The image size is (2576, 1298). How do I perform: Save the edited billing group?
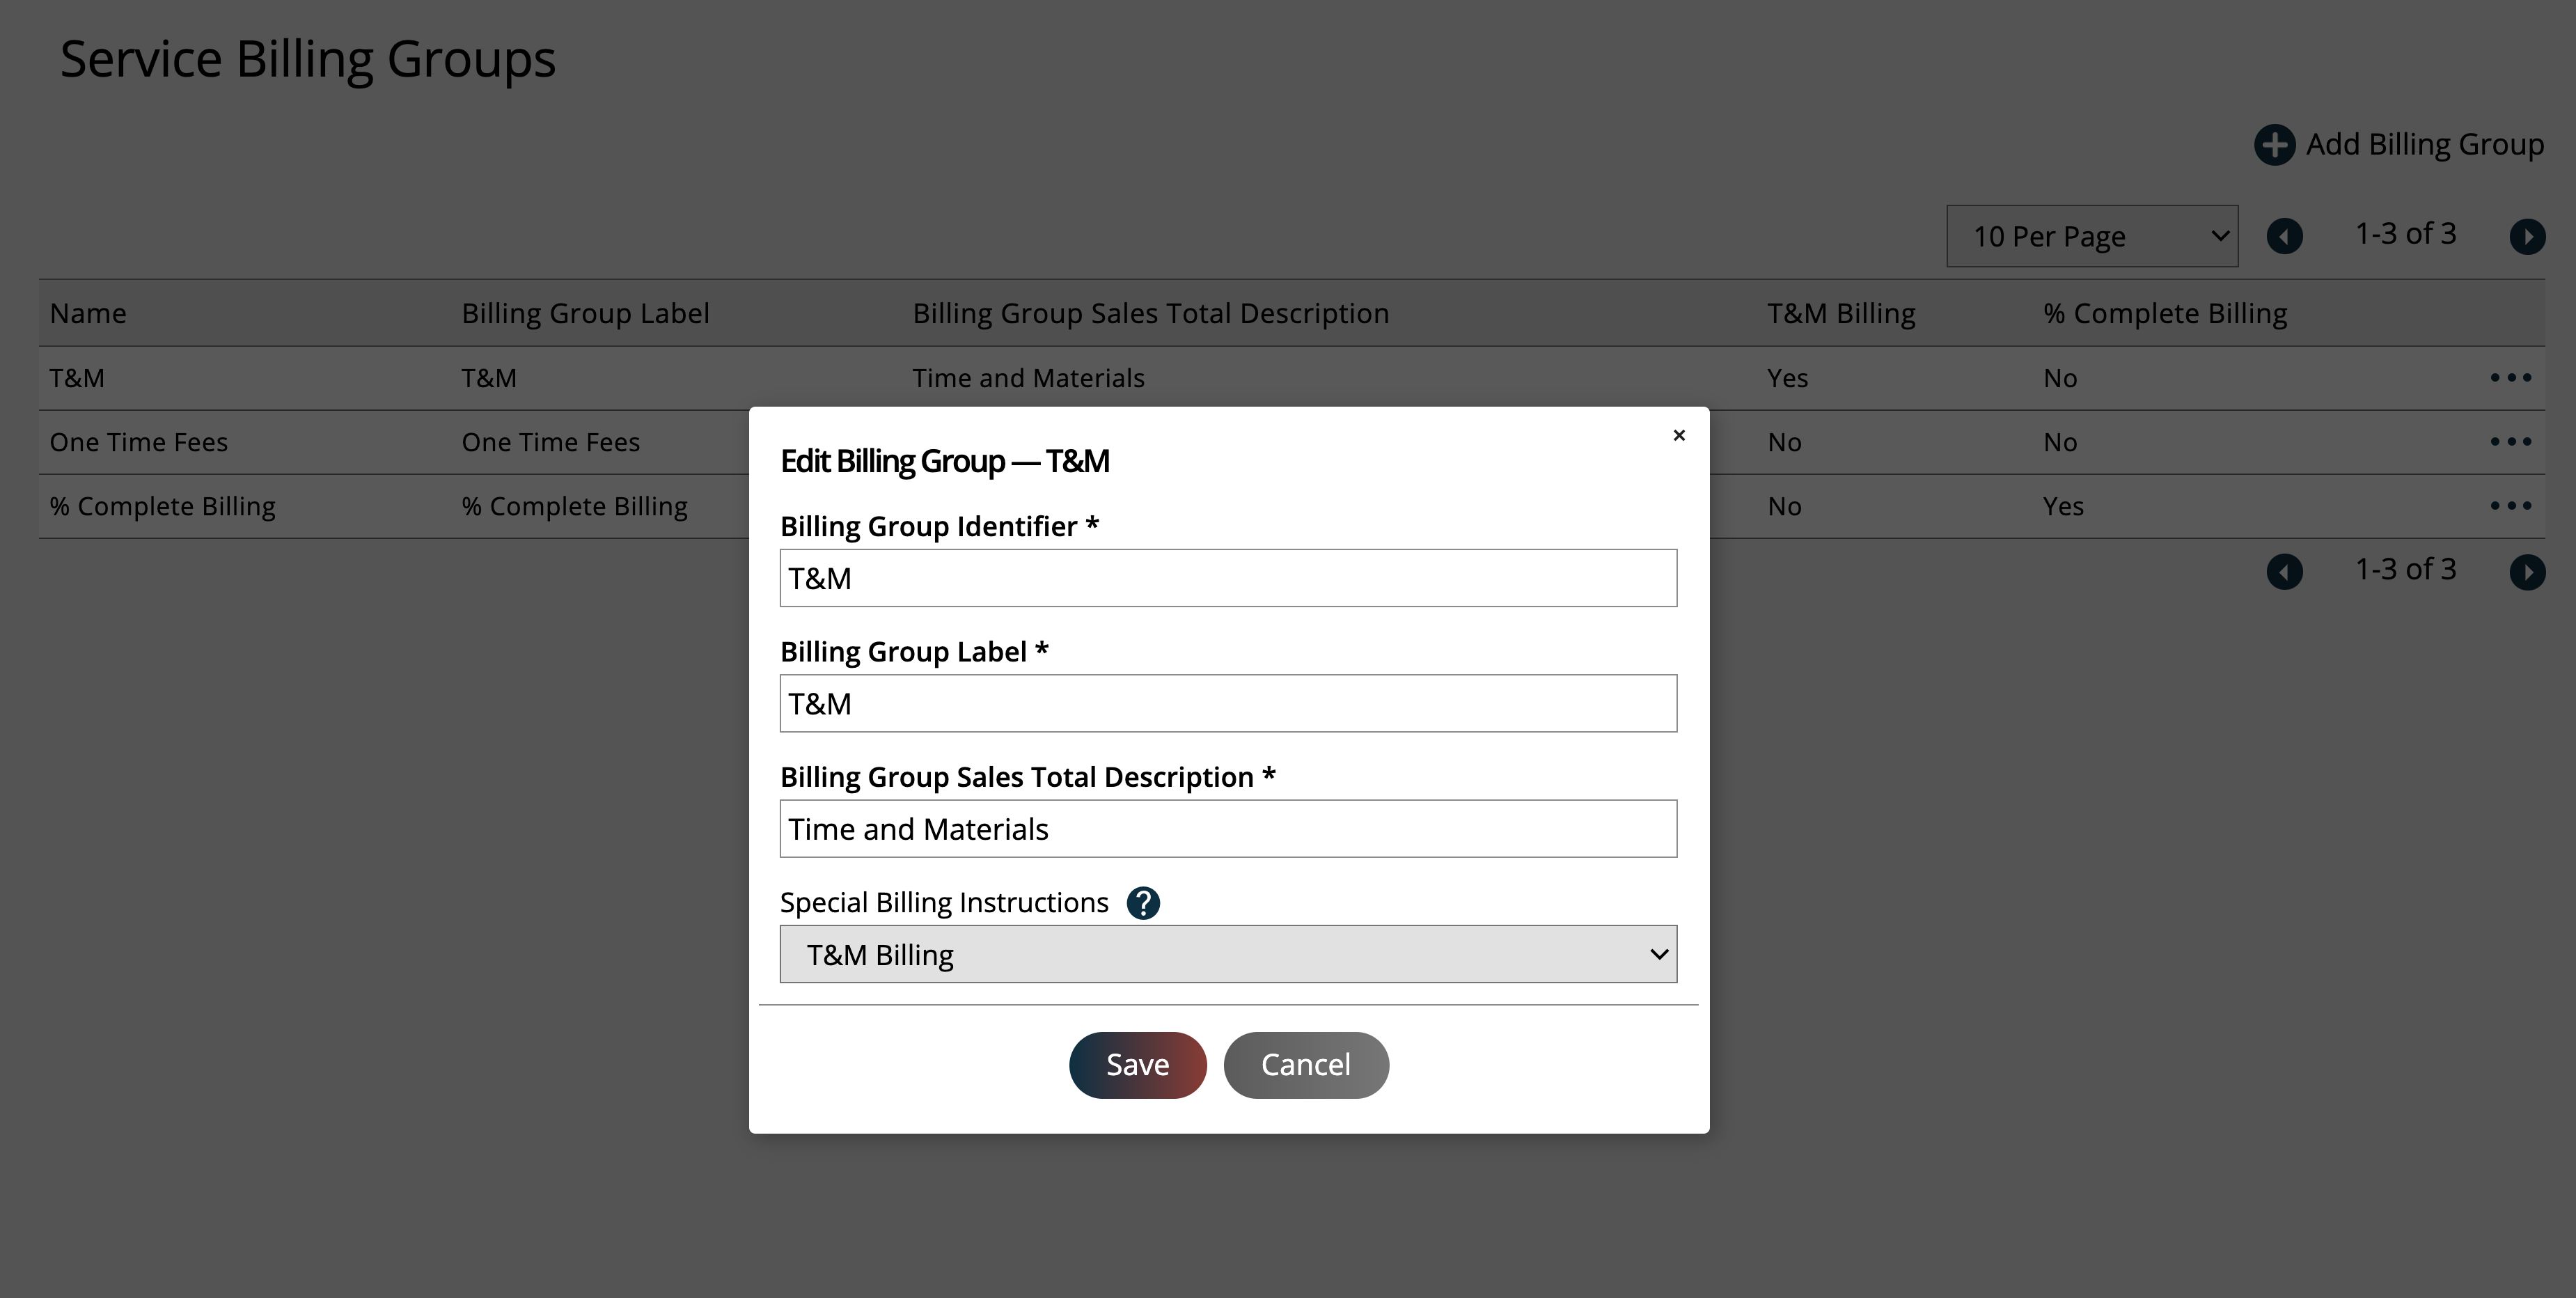[x=1137, y=1064]
